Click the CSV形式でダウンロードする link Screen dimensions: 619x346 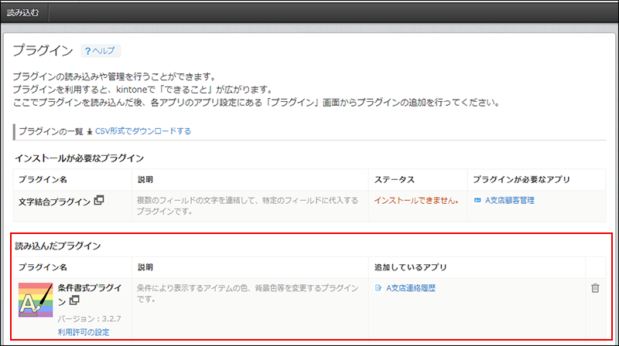(143, 131)
